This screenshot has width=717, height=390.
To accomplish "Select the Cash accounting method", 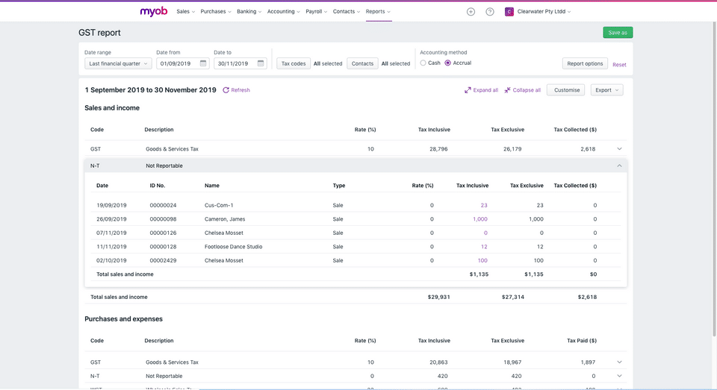I will (423, 63).
